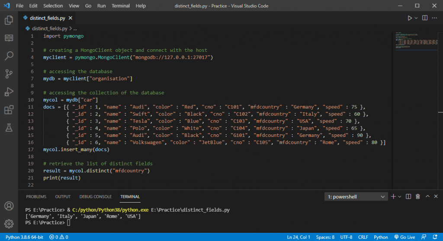Click the terminal output list of countries
Viewport: 443px width, 241px height.
[83, 216]
